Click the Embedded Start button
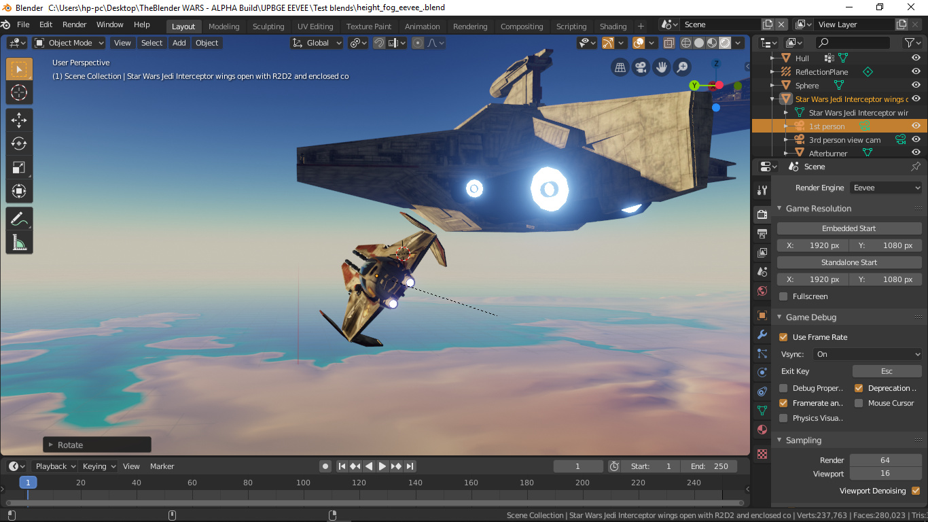The width and height of the screenshot is (928, 522). pos(849,228)
